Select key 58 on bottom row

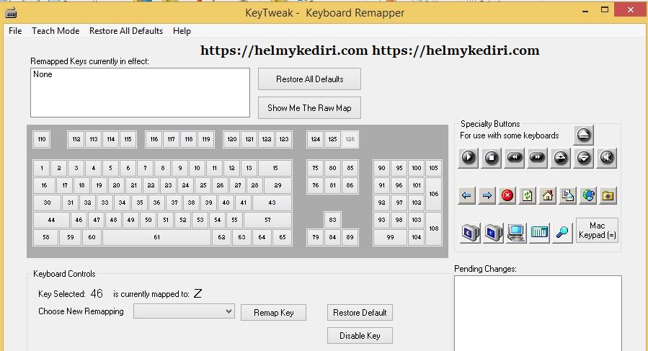click(x=46, y=237)
